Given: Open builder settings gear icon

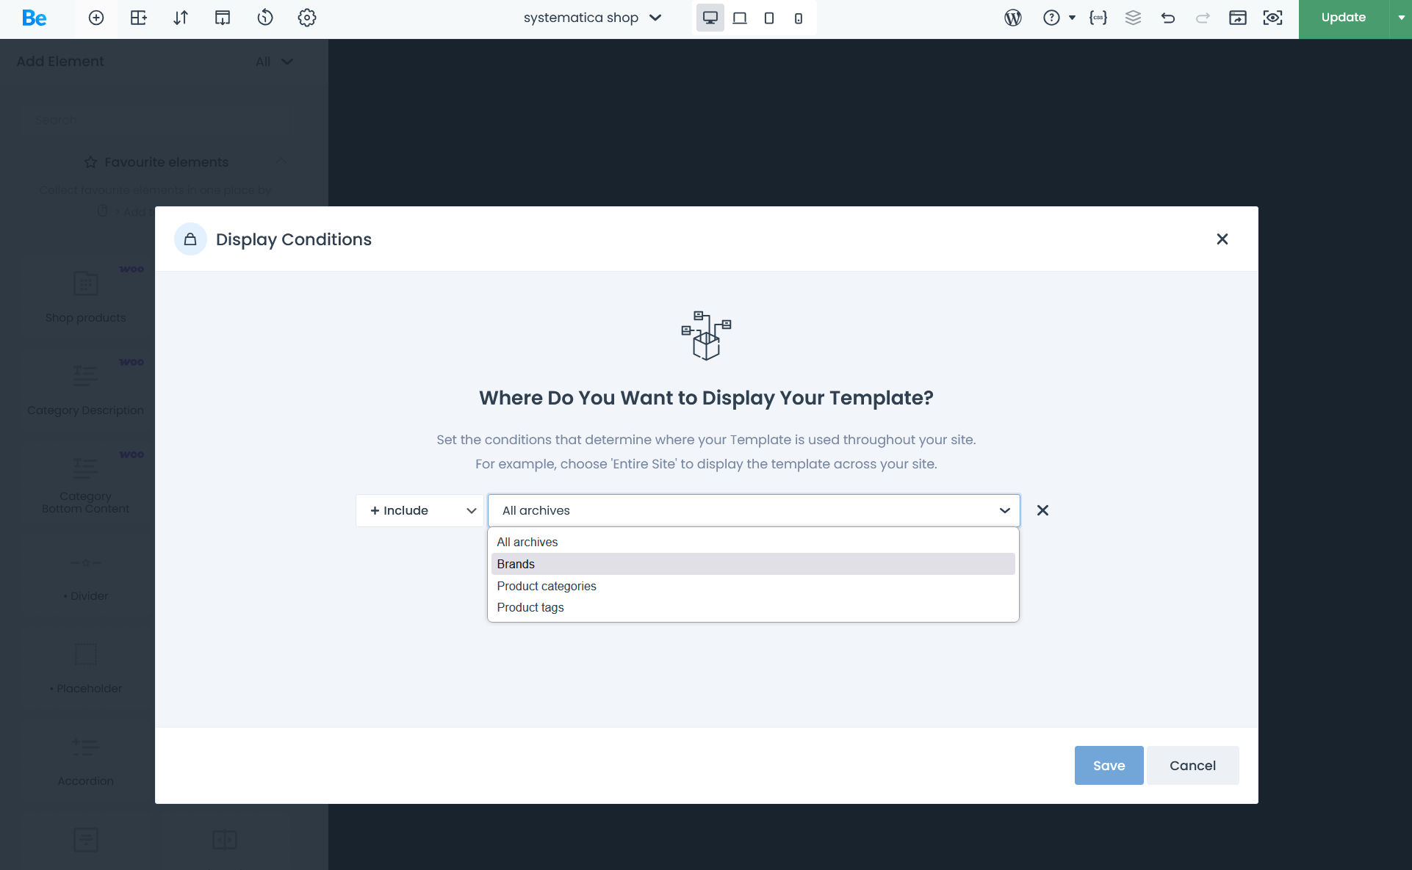Looking at the screenshot, I should (x=307, y=18).
